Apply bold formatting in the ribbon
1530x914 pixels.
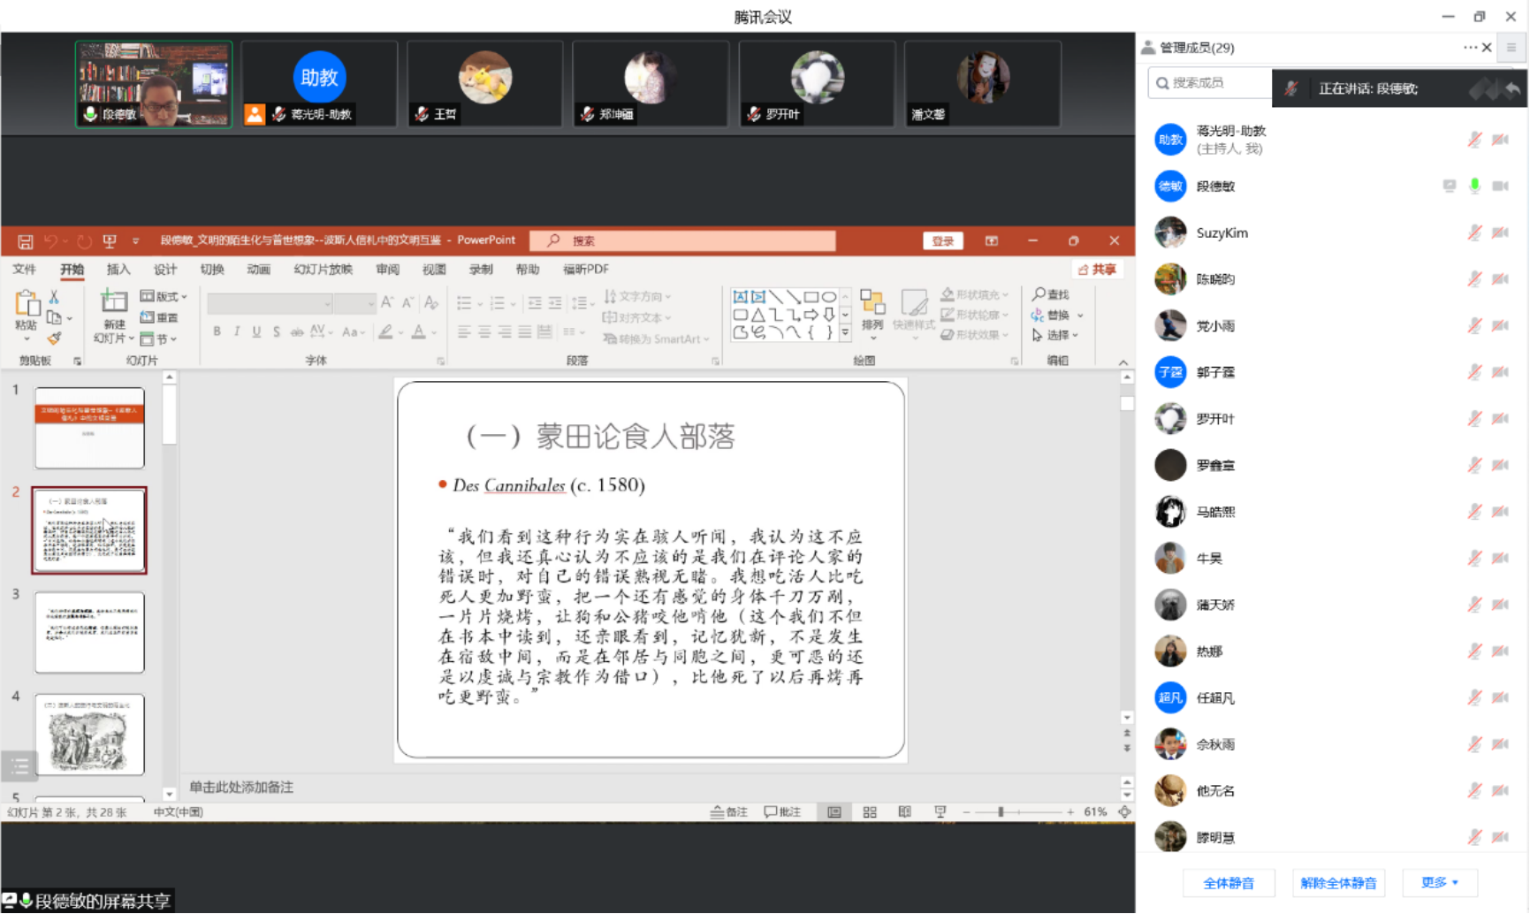(216, 332)
